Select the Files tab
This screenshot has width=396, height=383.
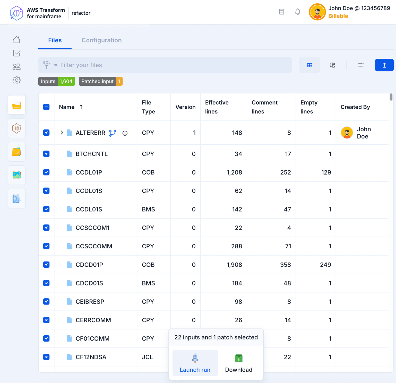[55, 40]
